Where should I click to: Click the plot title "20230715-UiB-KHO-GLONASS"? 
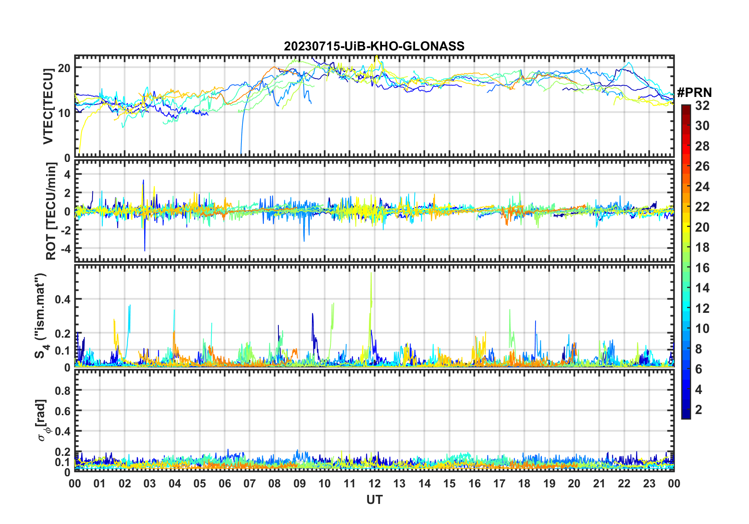coord(374,46)
